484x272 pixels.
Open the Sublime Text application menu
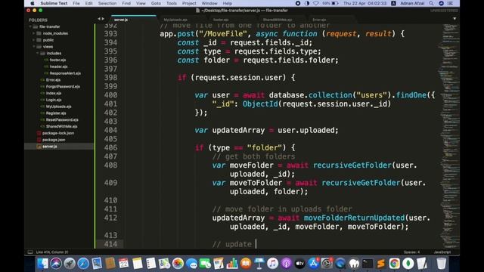coord(54,3)
